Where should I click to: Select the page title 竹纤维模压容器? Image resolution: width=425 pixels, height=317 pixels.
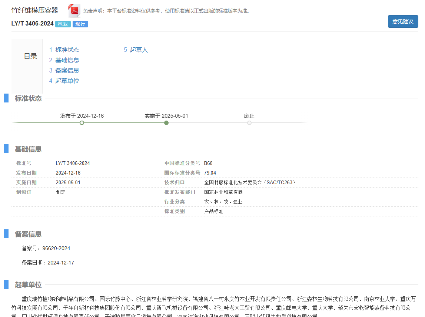35,10
